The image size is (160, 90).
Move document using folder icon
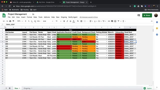click(33, 14)
